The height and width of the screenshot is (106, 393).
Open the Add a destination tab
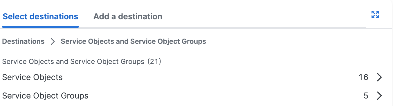128,16
